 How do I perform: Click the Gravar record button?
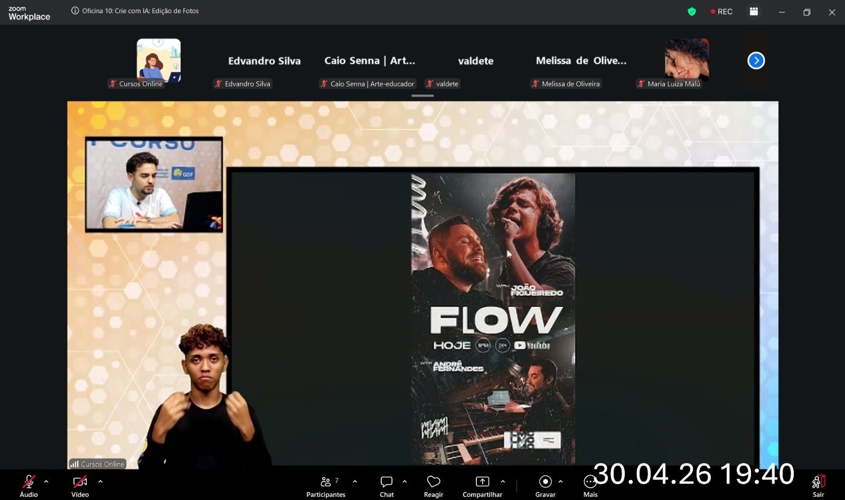(x=545, y=486)
